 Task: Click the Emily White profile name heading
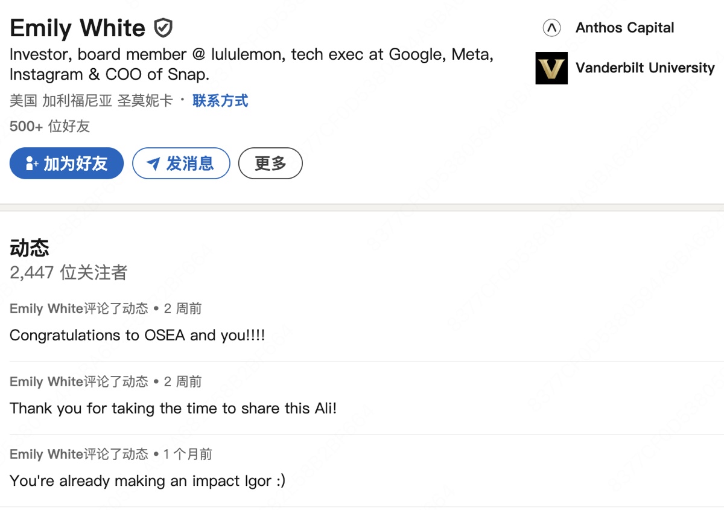(78, 28)
